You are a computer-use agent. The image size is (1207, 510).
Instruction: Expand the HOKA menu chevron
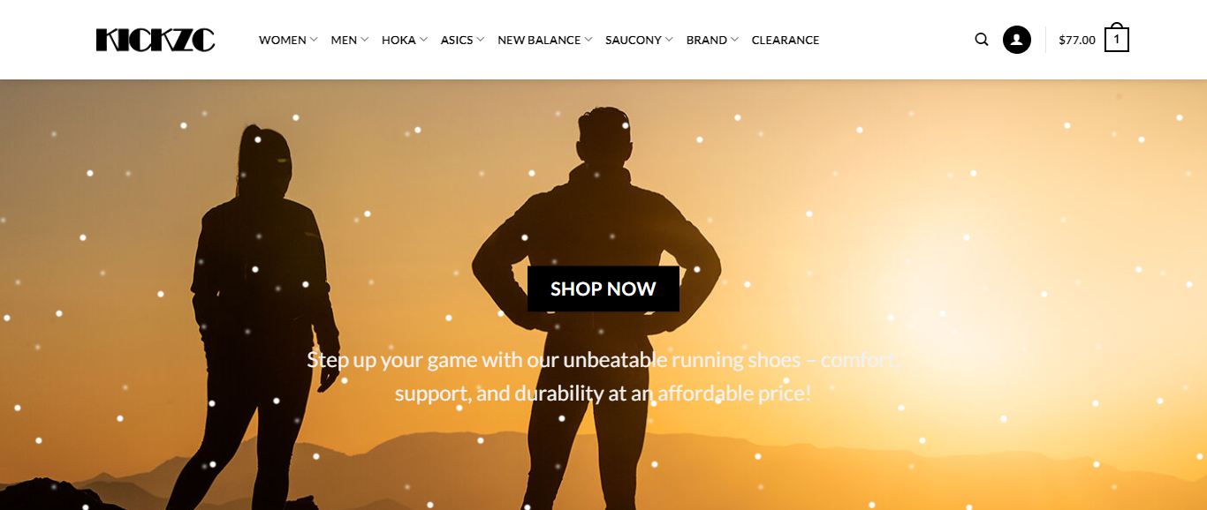pyautogui.click(x=423, y=40)
